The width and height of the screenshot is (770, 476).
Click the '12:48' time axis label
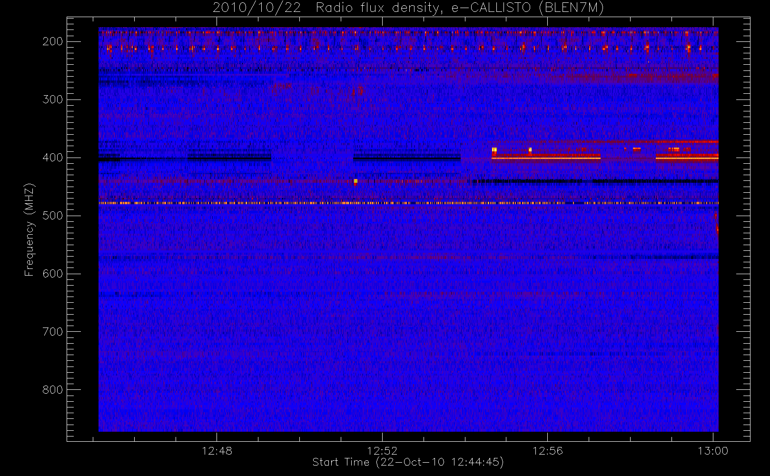pyautogui.click(x=217, y=451)
